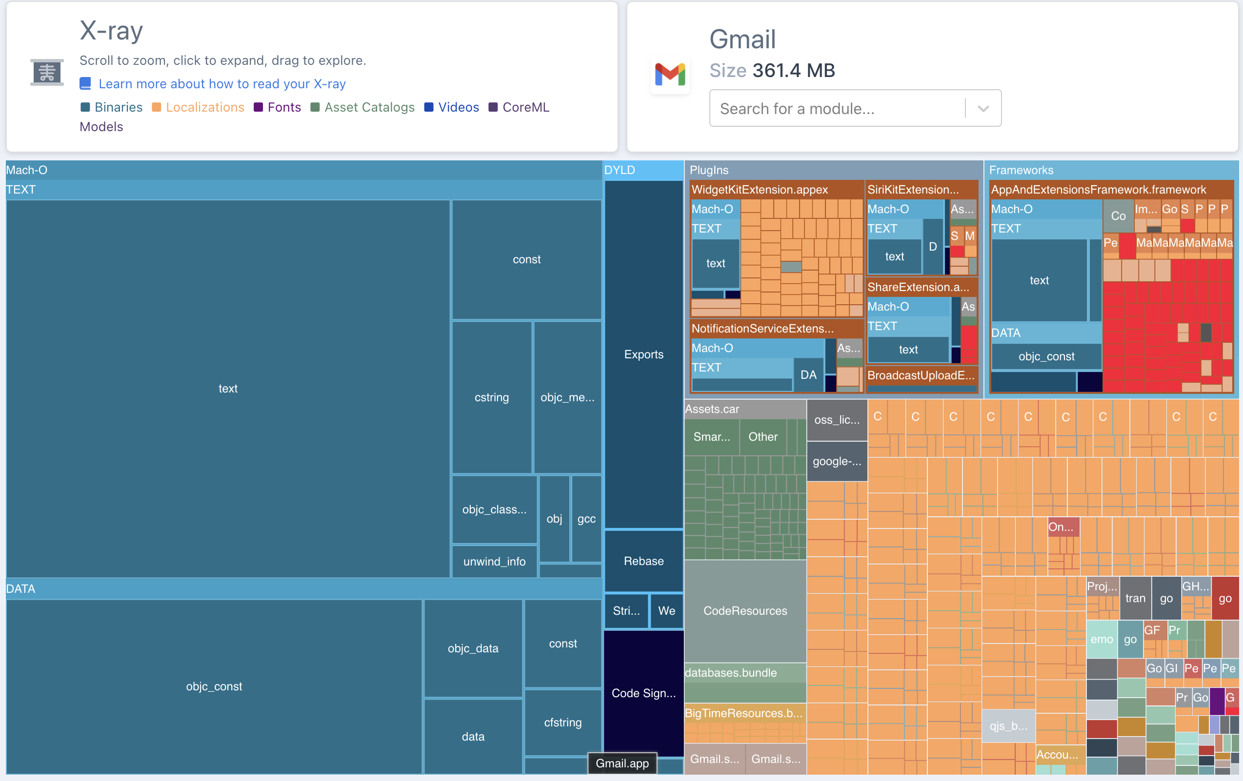Open Learn more about X-ray link
Image resolution: width=1243 pixels, height=781 pixels.
222,83
